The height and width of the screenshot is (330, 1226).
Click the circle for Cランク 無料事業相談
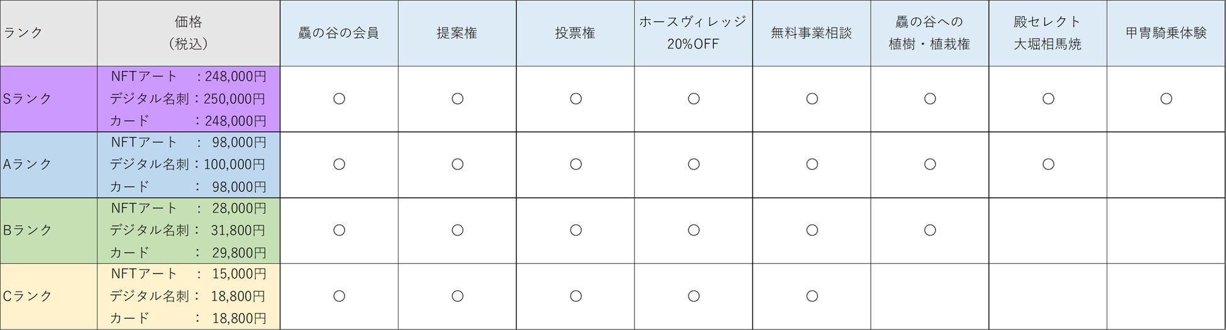point(812,296)
